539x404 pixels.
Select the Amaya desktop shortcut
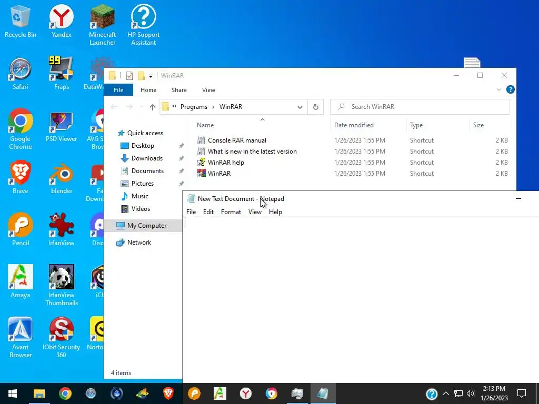click(21, 282)
